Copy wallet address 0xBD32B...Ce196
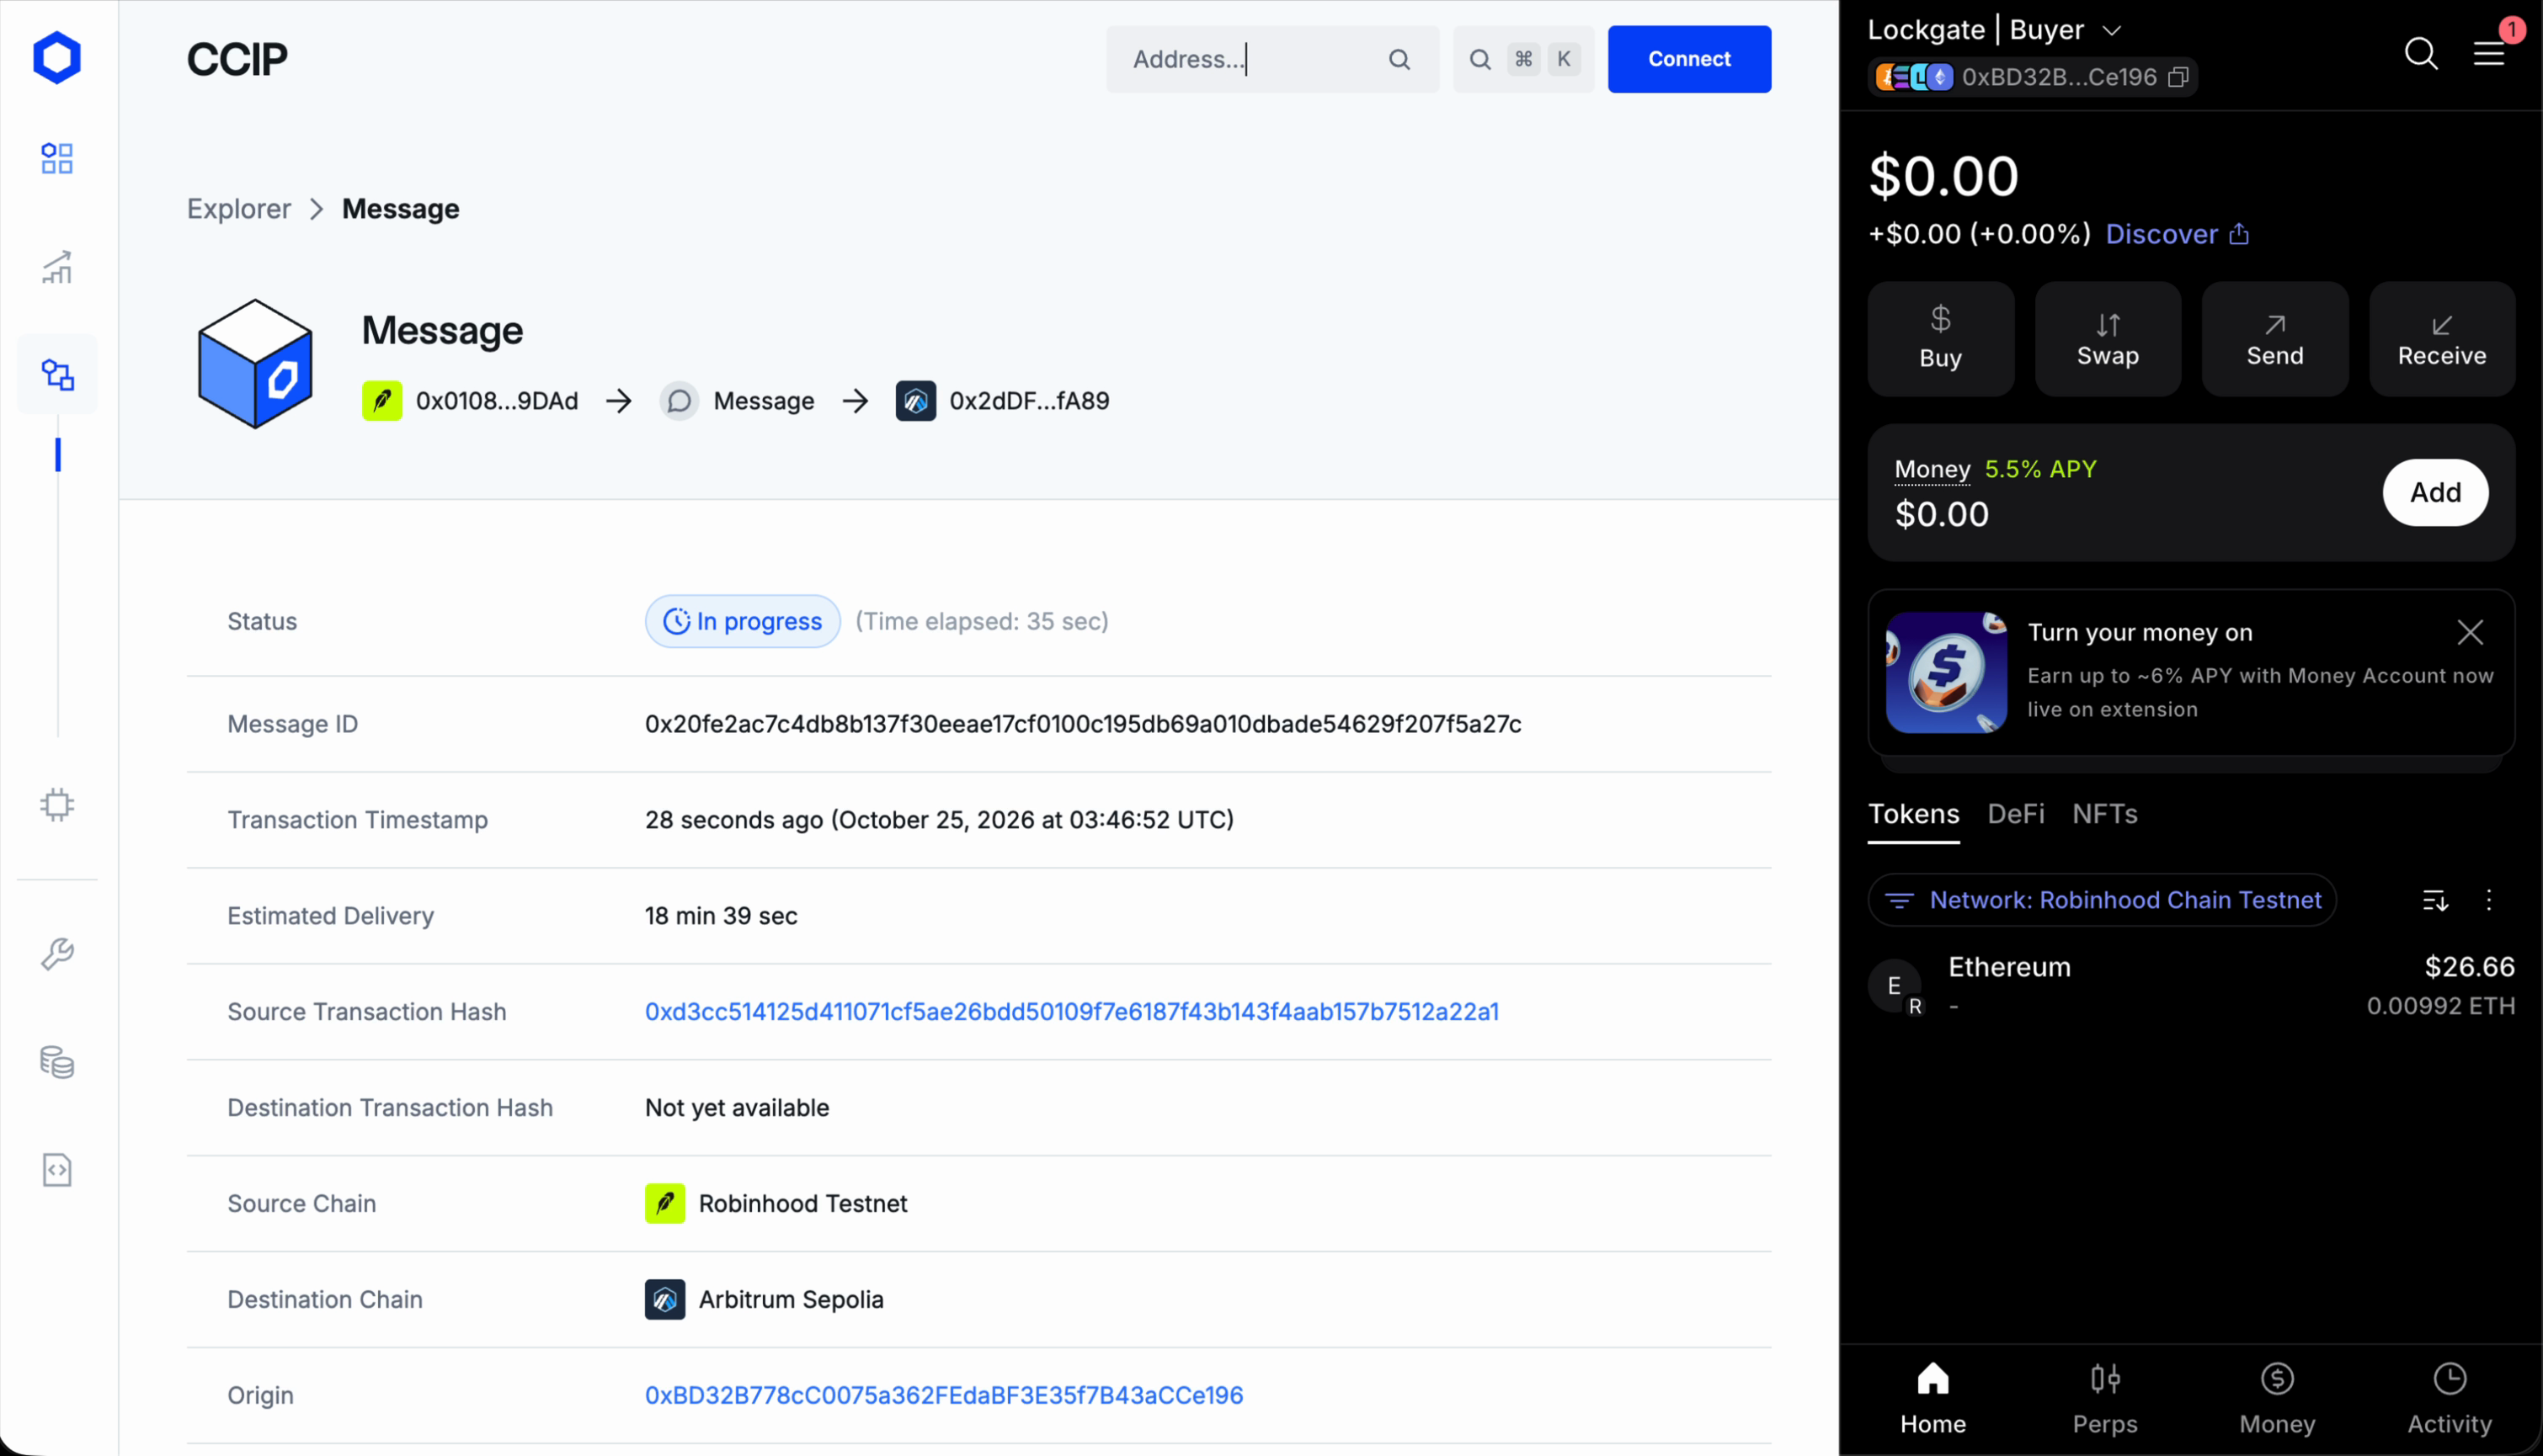The image size is (2543, 1456). (x=2178, y=77)
